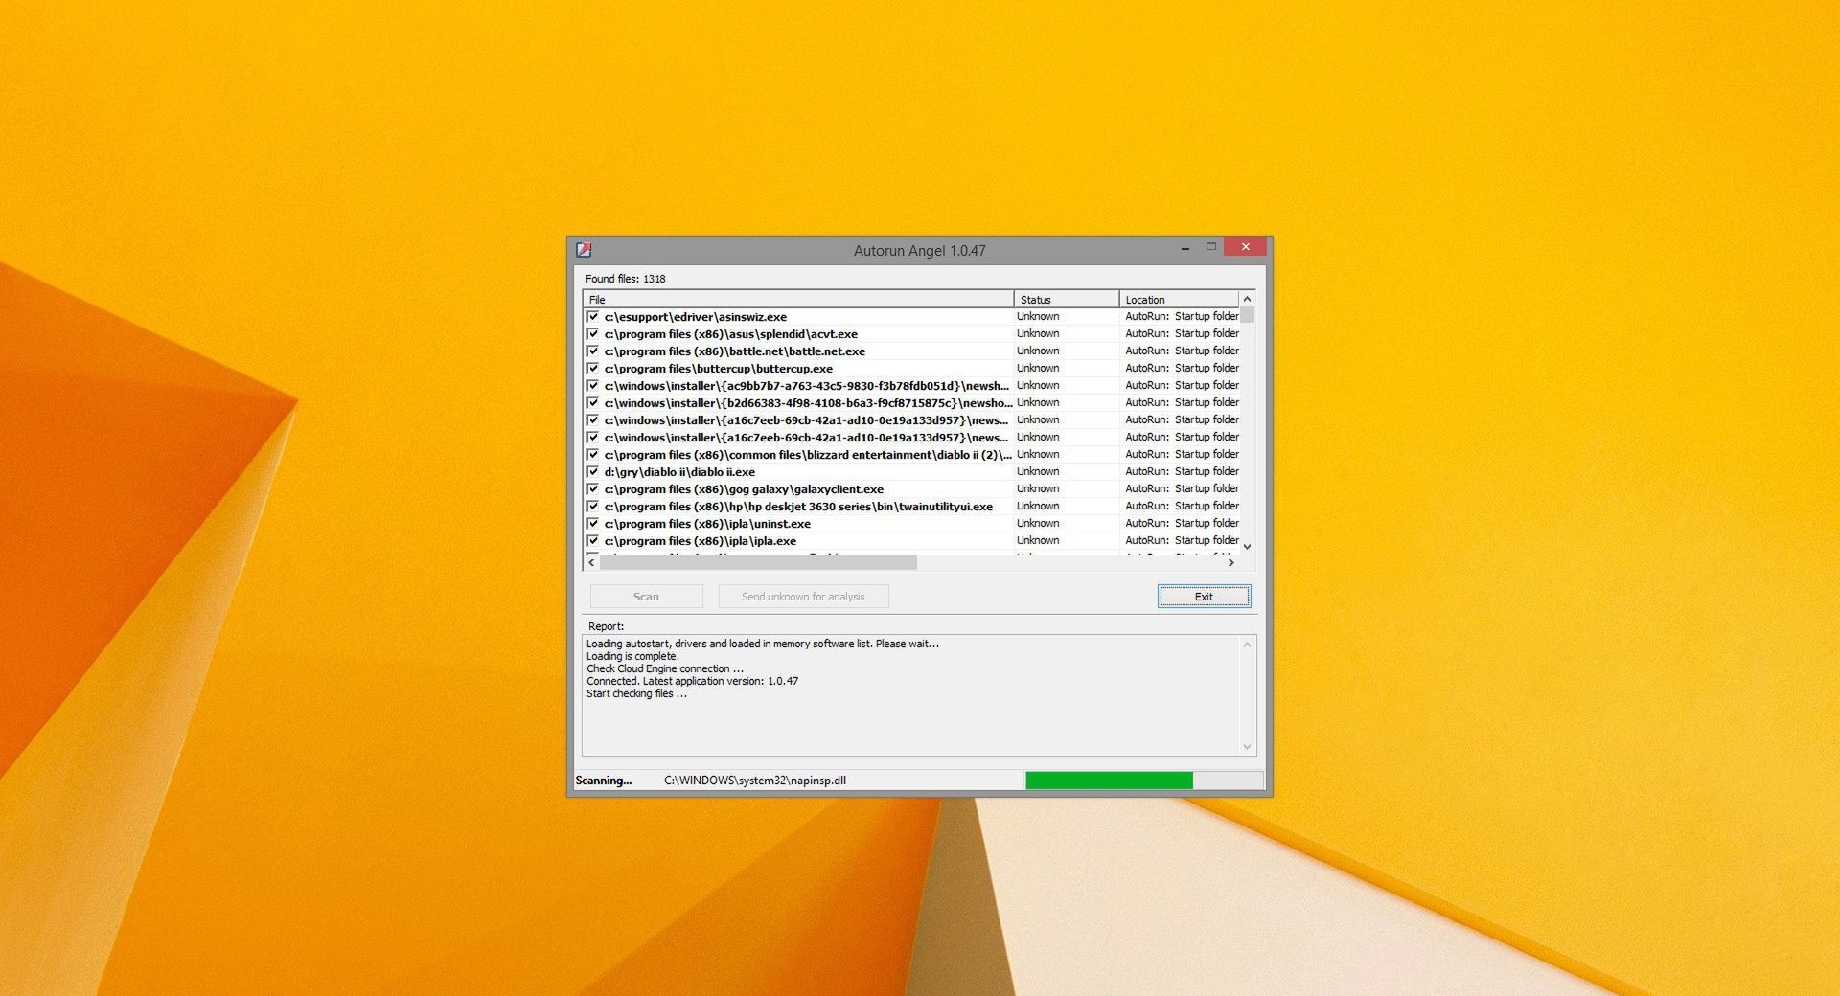
Task: Uncheck the galaxyclient.exe entry
Action: 594,488
